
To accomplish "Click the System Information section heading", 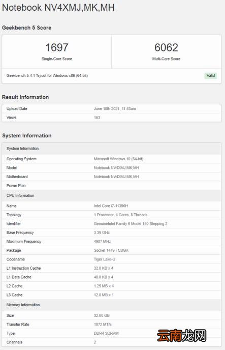I will pos(27,135).
